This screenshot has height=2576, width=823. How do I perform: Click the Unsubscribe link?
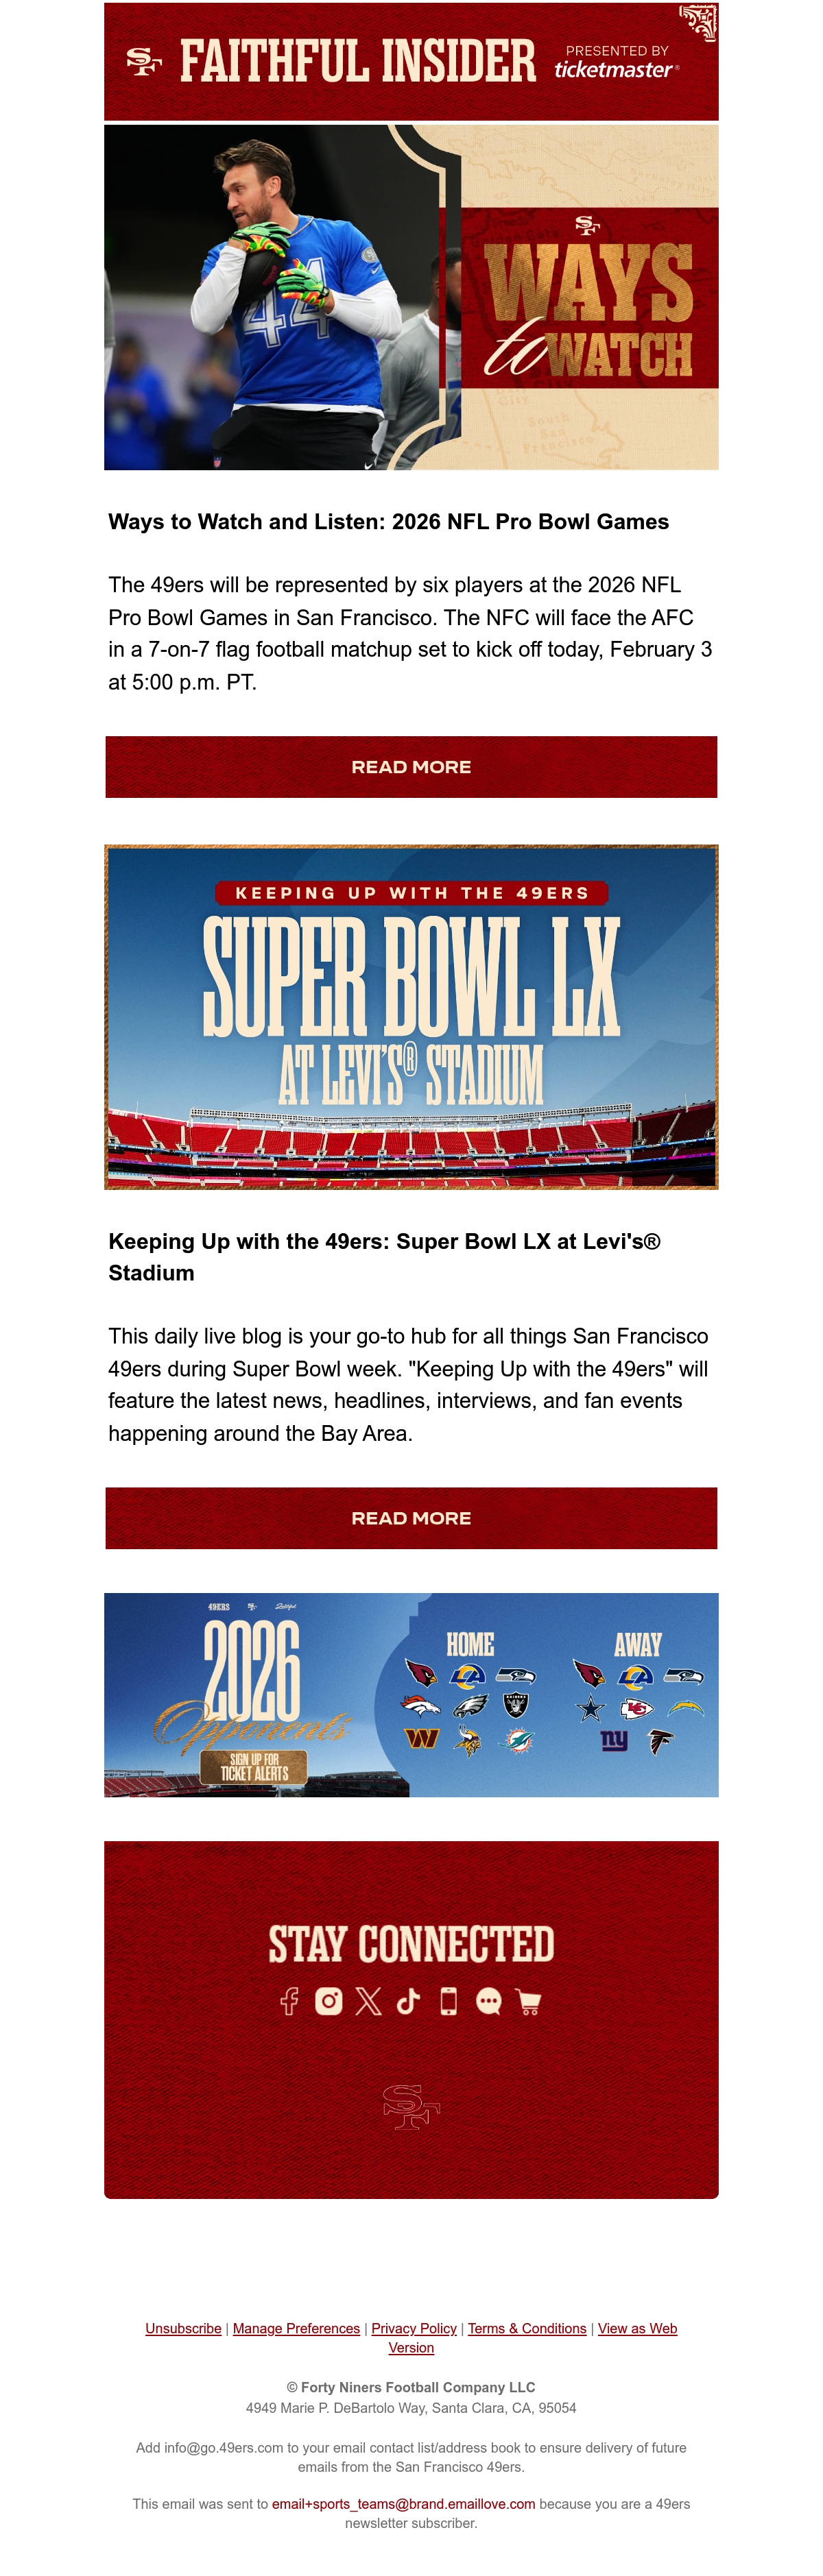pyautogui.click(x=183, y=2328)
